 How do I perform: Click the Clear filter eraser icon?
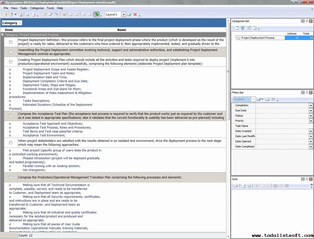tap(267, 99)
